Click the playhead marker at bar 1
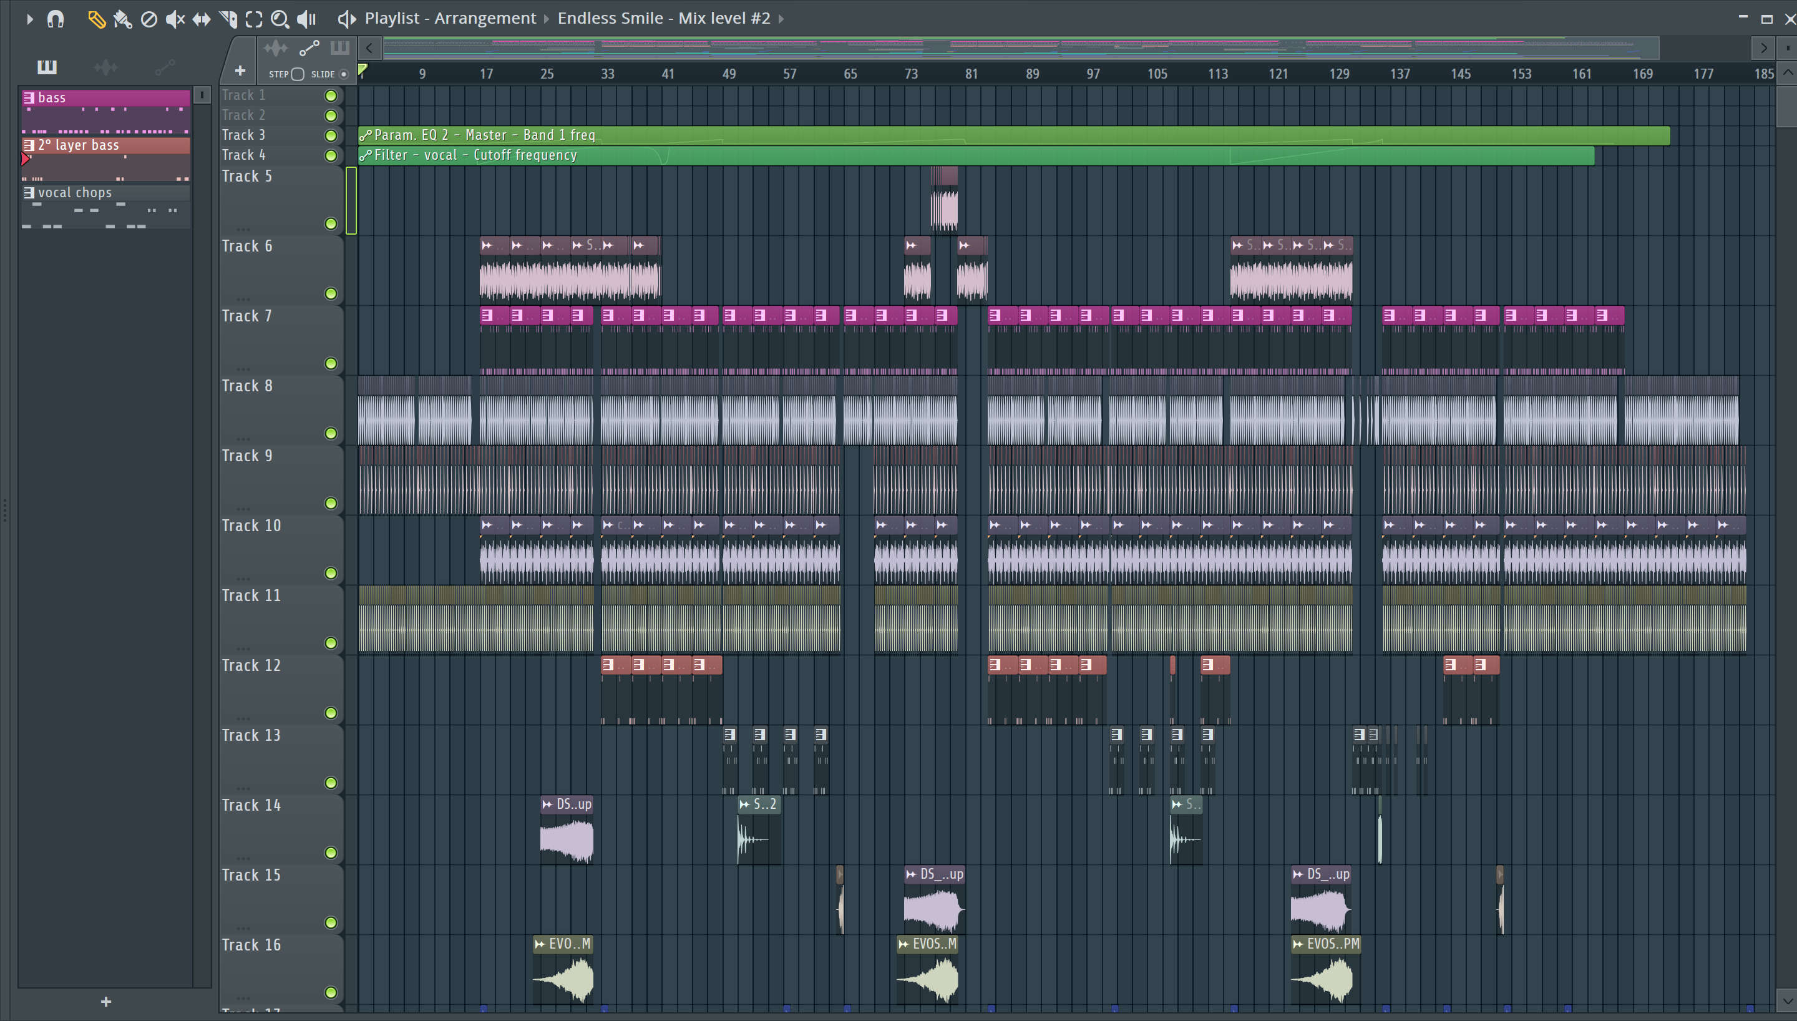 363,69
